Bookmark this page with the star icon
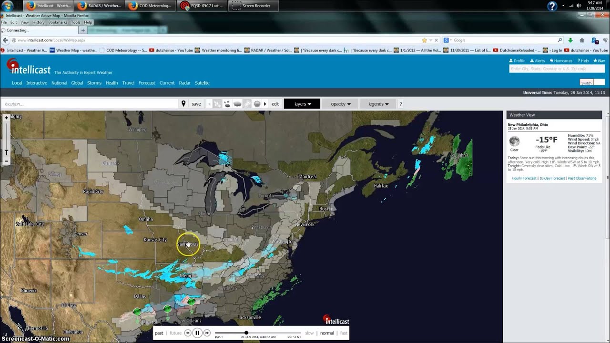 424,40
